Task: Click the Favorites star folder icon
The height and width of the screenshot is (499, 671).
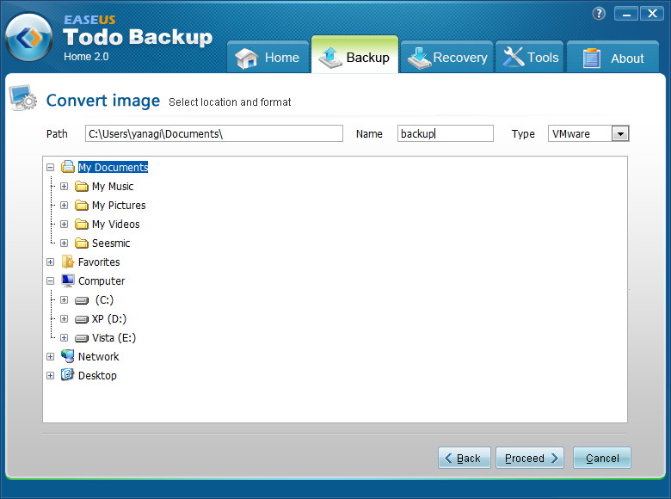Action: 68,262
